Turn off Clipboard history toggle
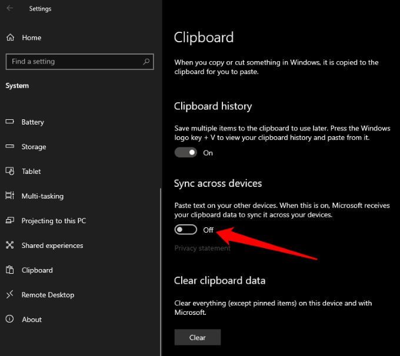400x356 pixels. [186, 152]
